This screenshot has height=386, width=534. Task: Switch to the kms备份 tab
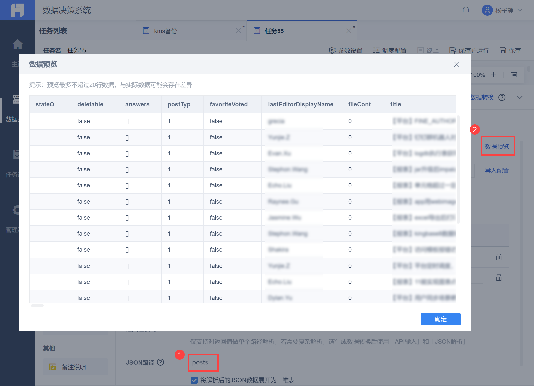(165, 31)
